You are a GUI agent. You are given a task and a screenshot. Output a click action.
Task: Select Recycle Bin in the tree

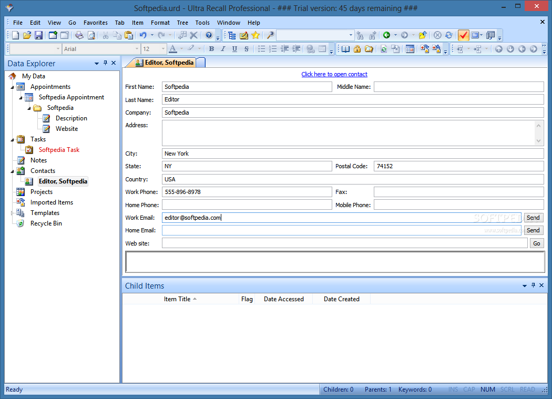click(x=46, y=223)
